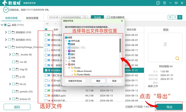The height and width of the screenshot is (112, 186).
Task: Select the preview pane view icon
Action: click(x=180, y=17)
